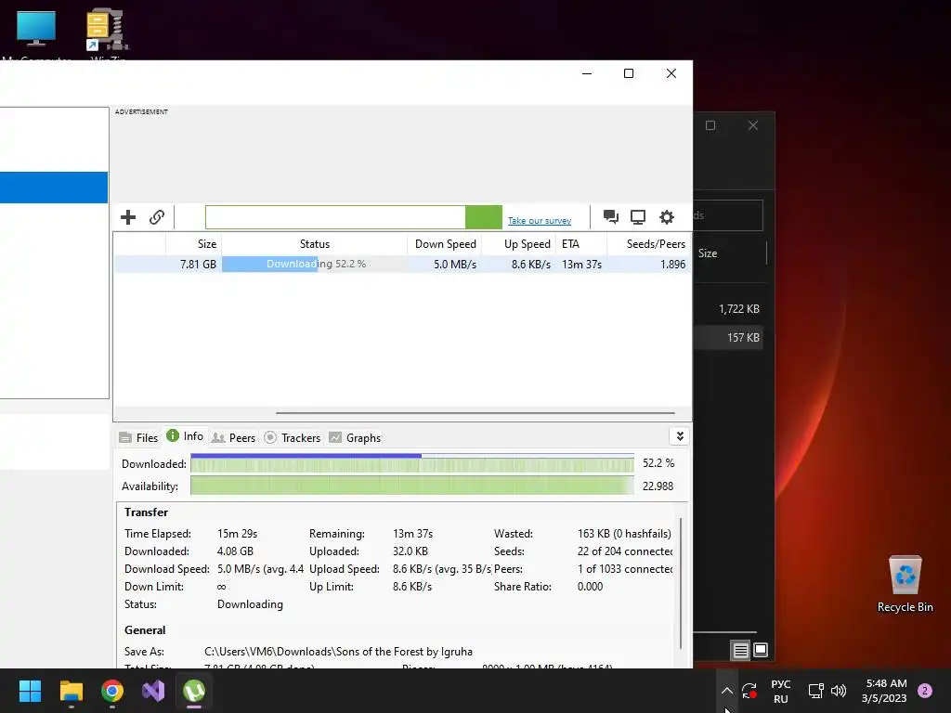Switch background window to large thumbnails icon
This screenshot has height=713, width=951.
coord(761,651)
